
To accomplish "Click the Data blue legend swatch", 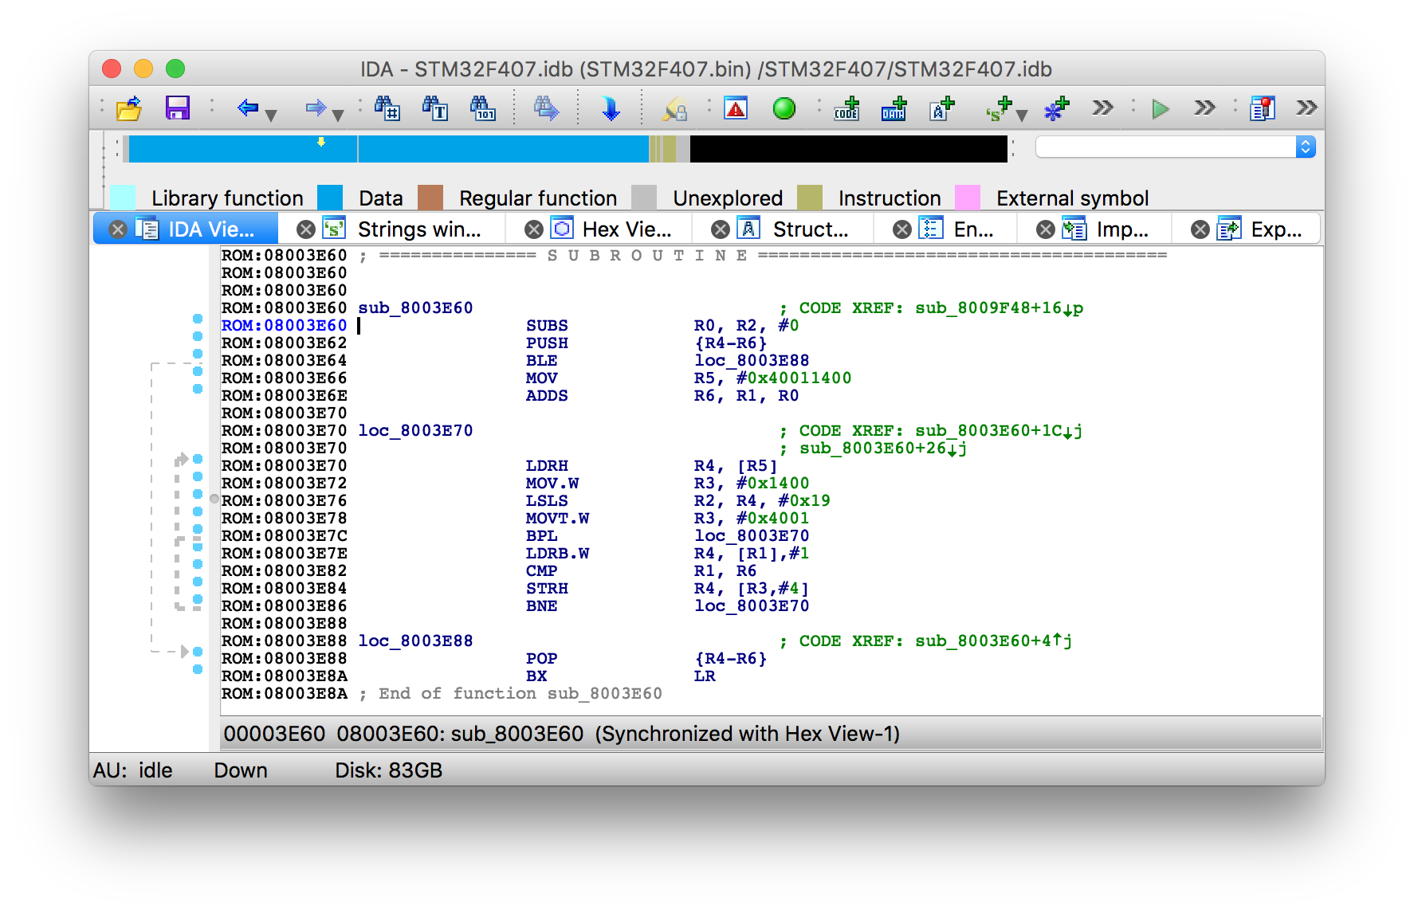I will (330, 198).
